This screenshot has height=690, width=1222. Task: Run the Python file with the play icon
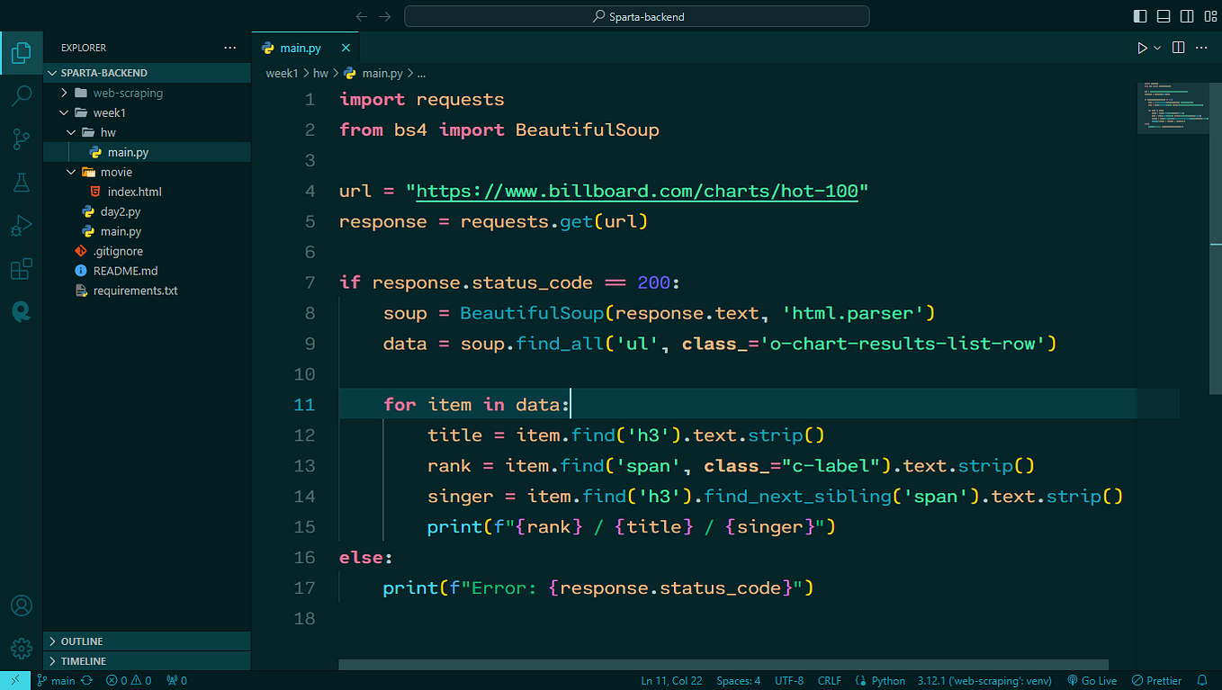[1142, 48]
